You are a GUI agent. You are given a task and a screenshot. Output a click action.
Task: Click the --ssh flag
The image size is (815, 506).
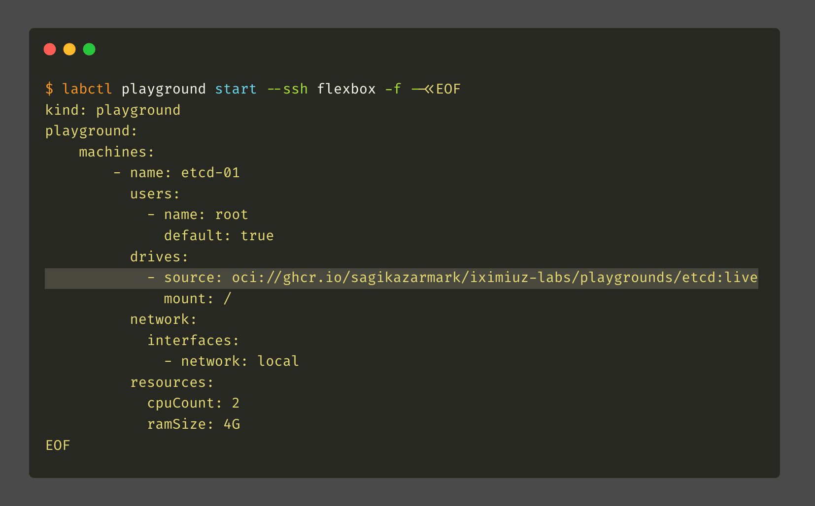(287, 89)
